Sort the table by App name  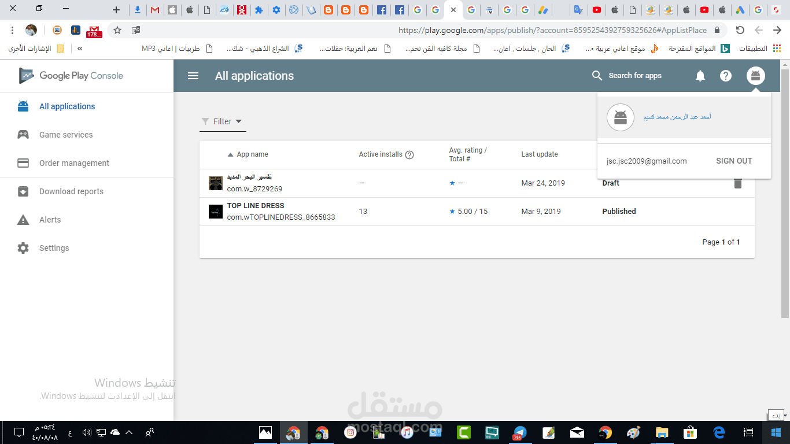[248, 154]
